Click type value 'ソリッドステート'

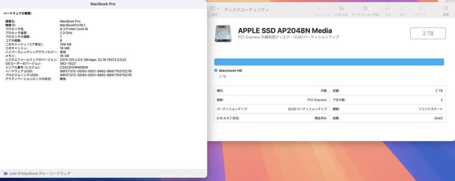tap(430, 109)
